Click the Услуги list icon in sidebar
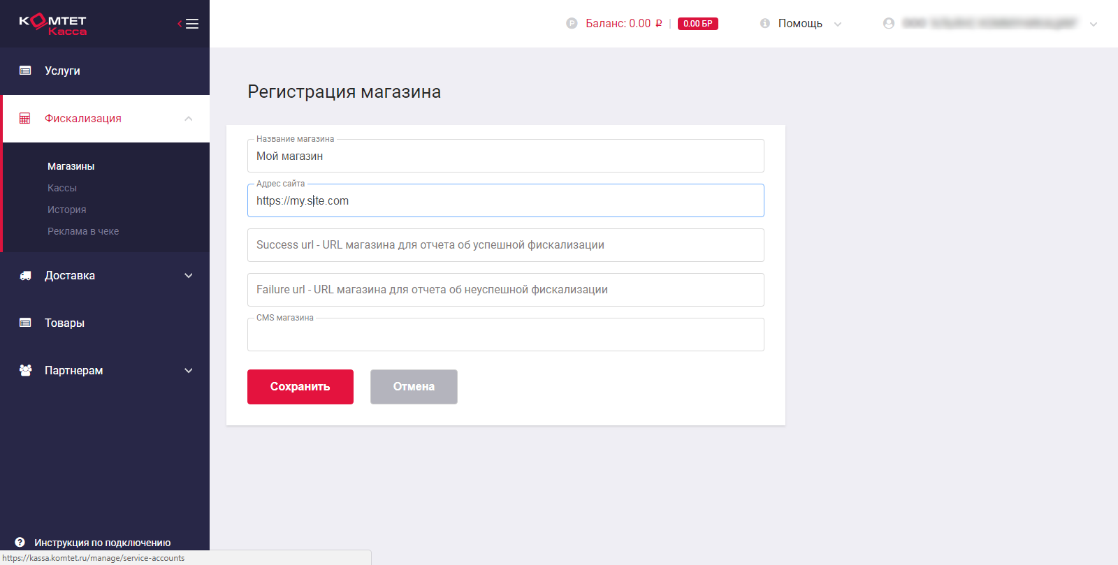Image resolution: width=1118 pixels, height=565 pixels. coord(25,71)
